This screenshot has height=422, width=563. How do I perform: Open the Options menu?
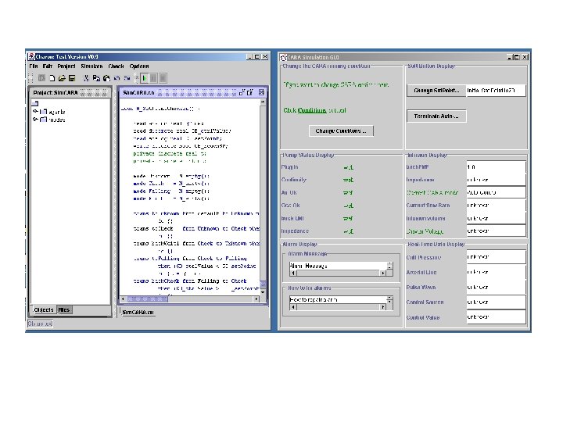pyautogui.click(x=139, y=66)
